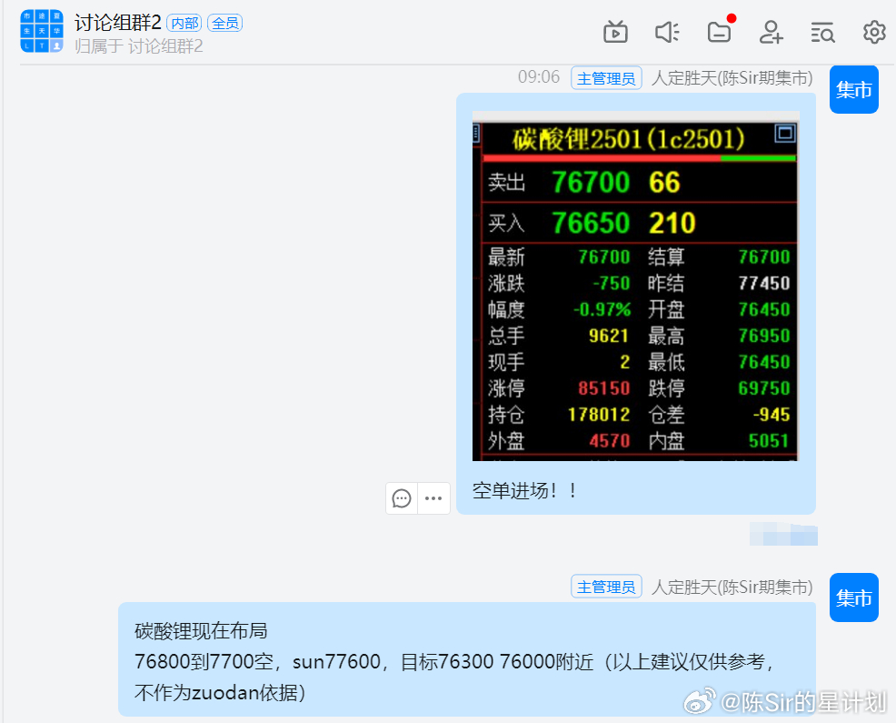Click the top 主管理员 badge
The image size is (896, 723).
(x=606, y=78)
